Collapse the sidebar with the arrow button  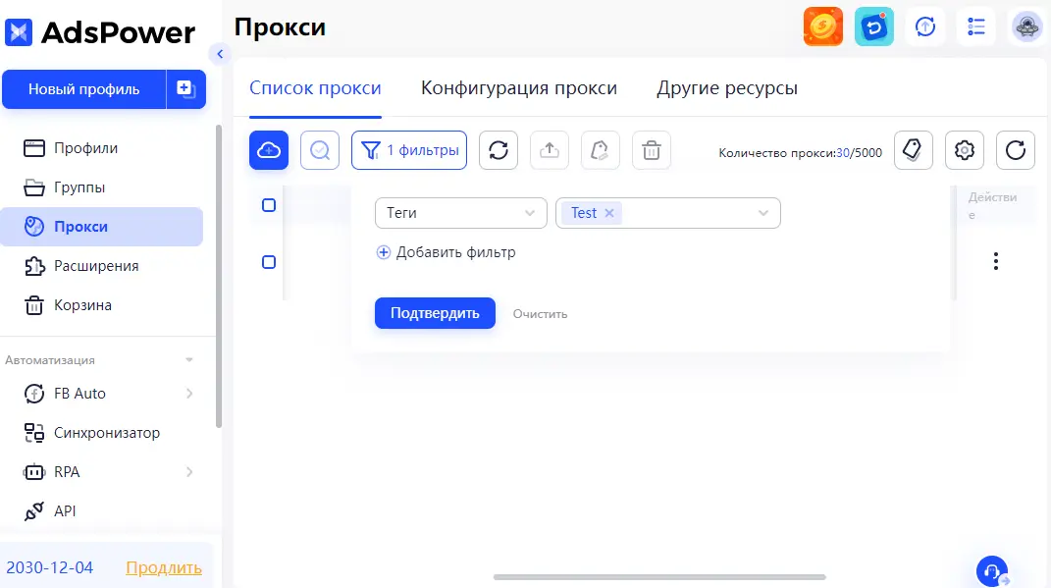click(x=220, y=54)
